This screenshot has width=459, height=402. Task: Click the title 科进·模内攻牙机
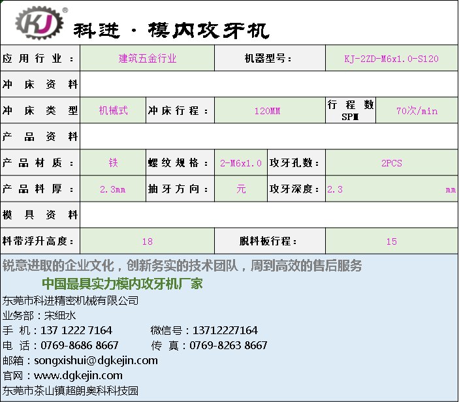tap(171, 31)
